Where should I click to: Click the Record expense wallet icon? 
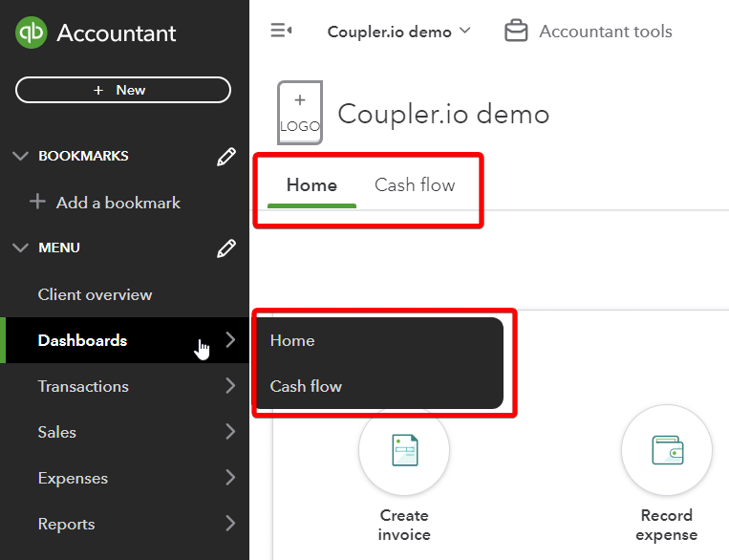coord(667,450)
